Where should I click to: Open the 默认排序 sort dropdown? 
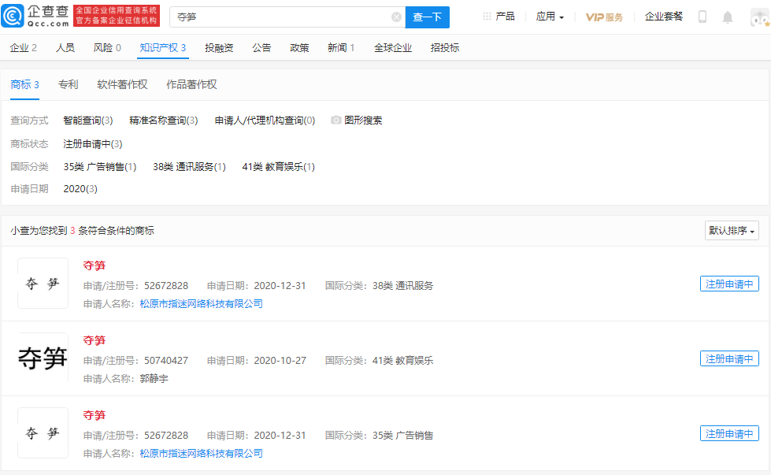732,231
